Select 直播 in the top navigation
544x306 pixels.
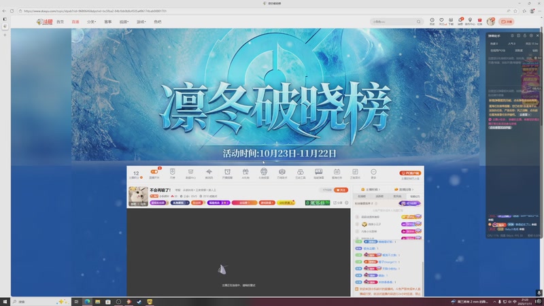[75, 22]
